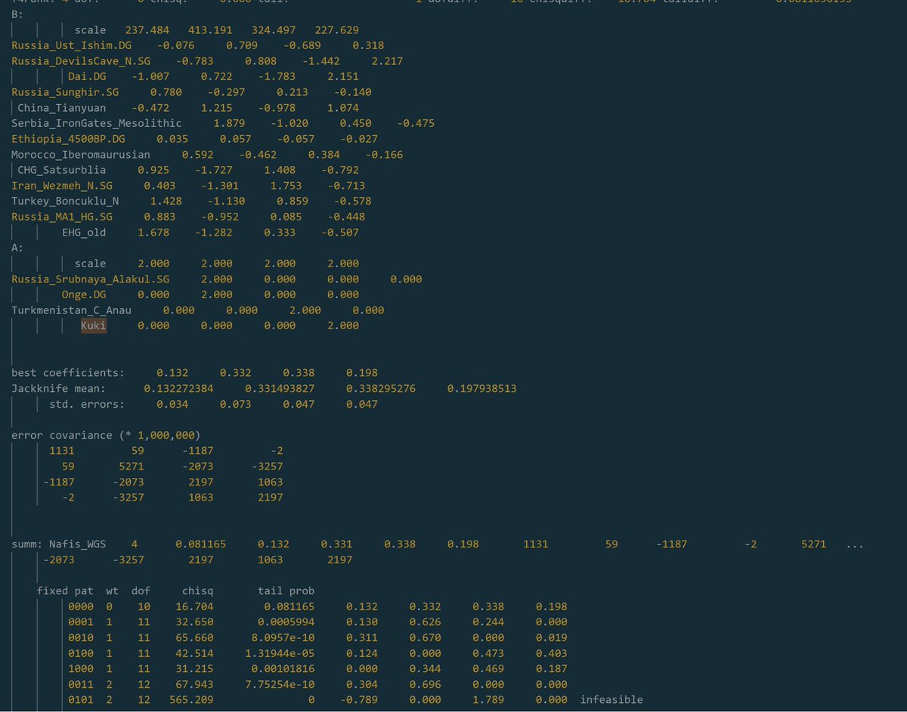The width and height of the screenshot is (907, 712).
Task: Select scale value 413.191
Action: [210, 29]
